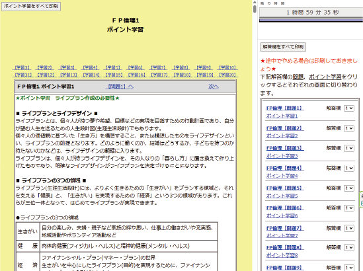Click the ライフプランとライフデザイン heading
Image resolution: width=363 pixels, height=271 pixels.
pyautogui.click(x=57, y=114)
